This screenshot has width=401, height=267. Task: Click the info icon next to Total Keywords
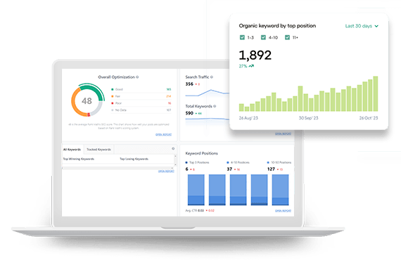pos(215,106)
